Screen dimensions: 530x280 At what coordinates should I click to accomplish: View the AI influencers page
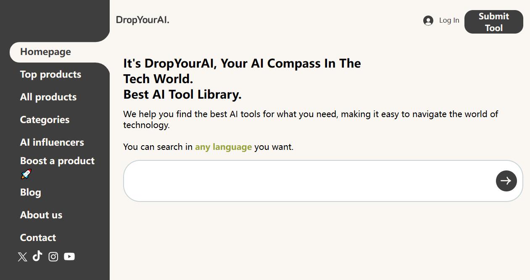pos(52,142)
